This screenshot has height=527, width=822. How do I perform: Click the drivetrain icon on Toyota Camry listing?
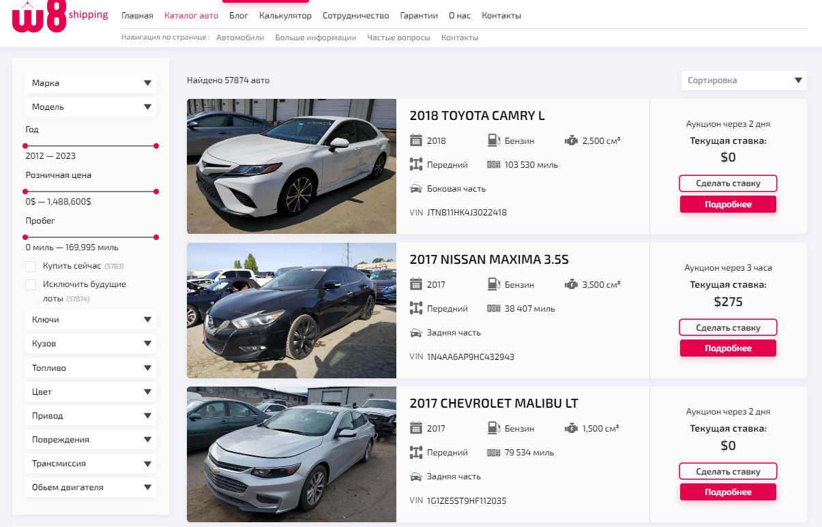click(x=416, y=164)
